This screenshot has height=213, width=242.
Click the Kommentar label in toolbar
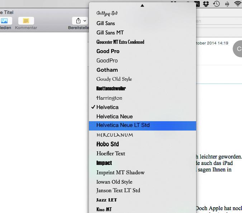(26, 28)
